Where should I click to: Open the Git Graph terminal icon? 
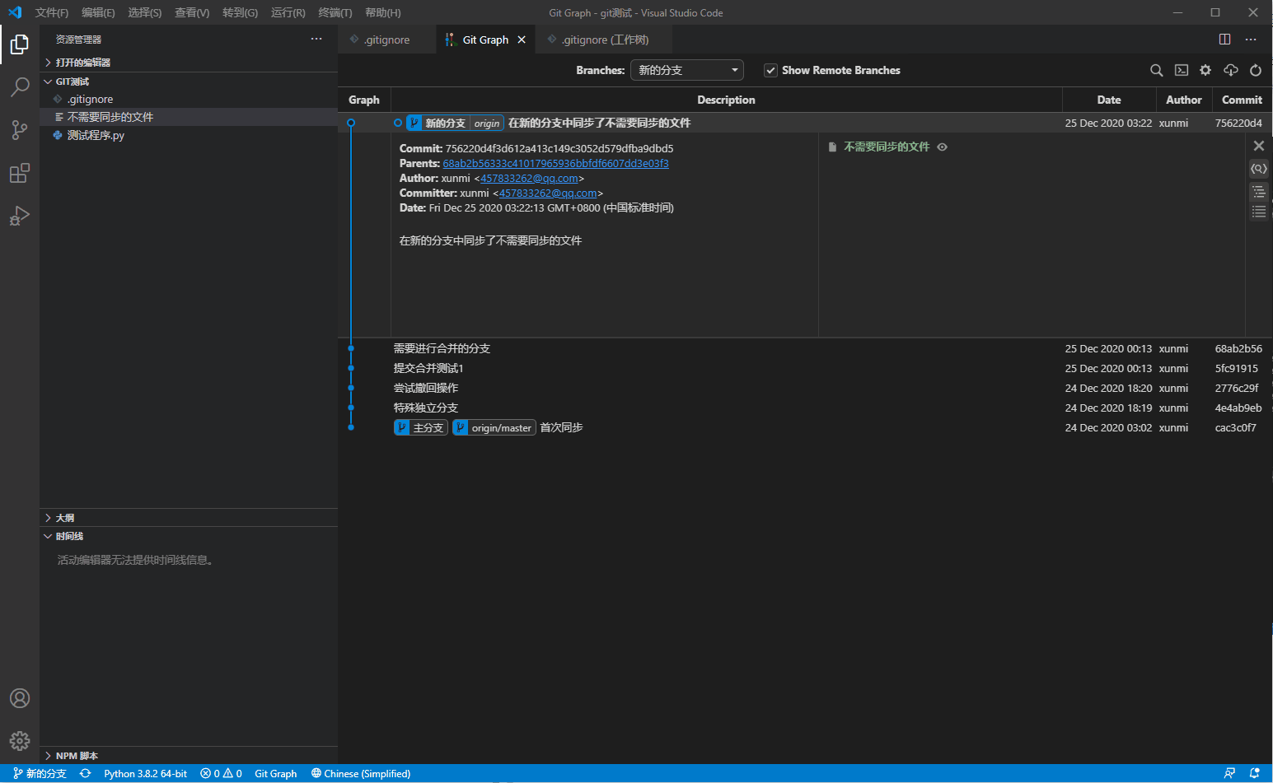click(1182, 71)
